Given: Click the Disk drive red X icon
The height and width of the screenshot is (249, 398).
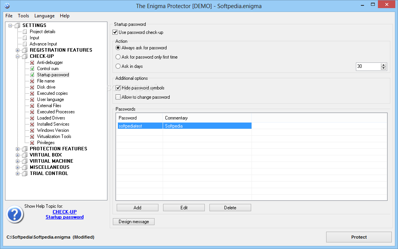Looking at the screenshot, I should click(32, 87).
